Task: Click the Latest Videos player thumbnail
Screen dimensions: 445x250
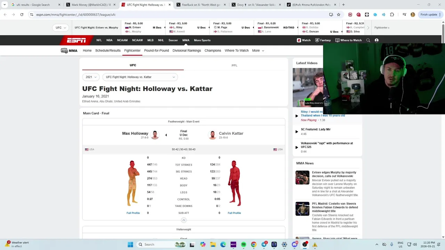Action: tap(308, 87)
